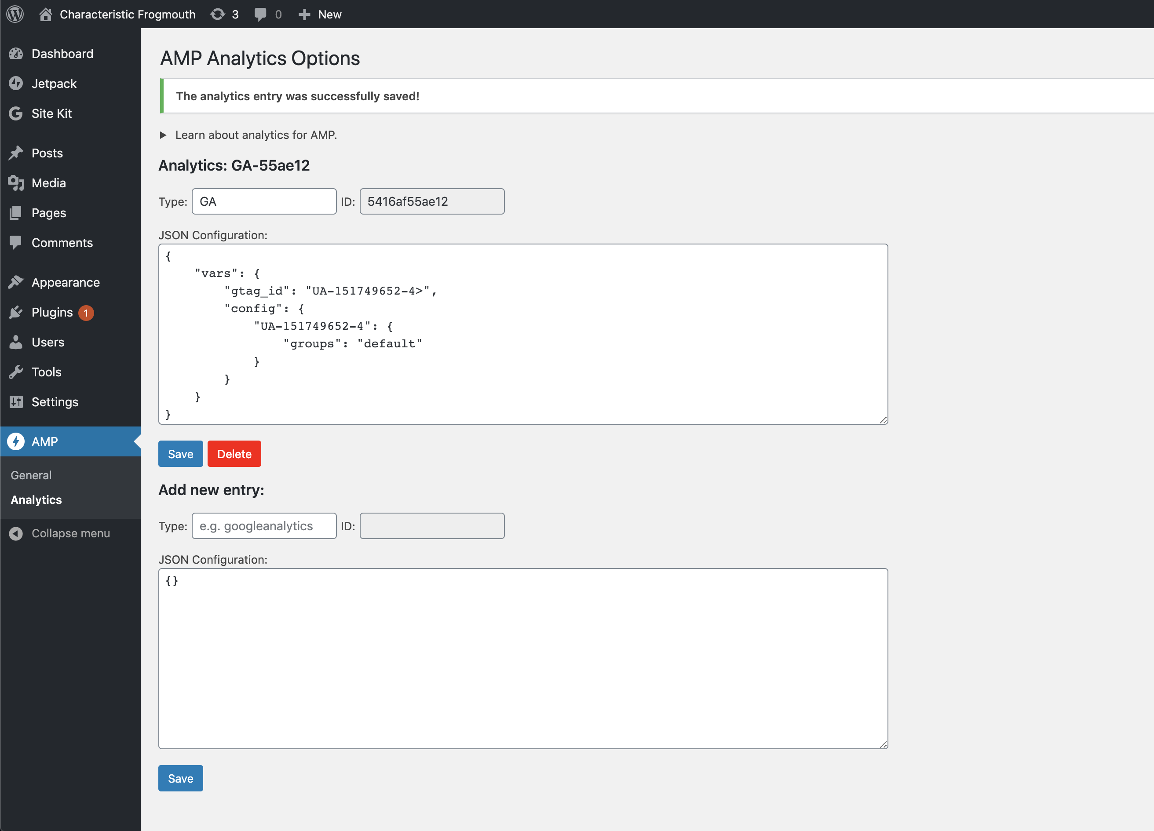Screen dimensions: 1154x831
Task: Go to the Site Kit menu
Action: tap(70, 113)
